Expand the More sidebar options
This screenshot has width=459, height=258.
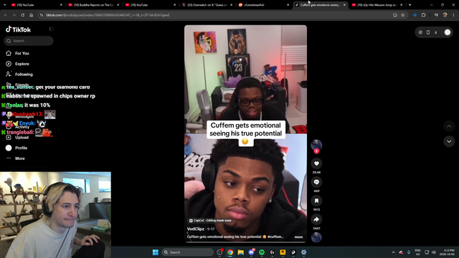pyautogui.click(x=16, y=158)
